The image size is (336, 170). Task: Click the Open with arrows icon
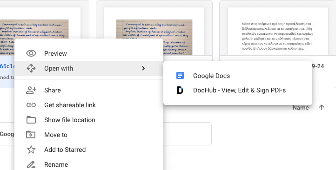pos(31,68)
